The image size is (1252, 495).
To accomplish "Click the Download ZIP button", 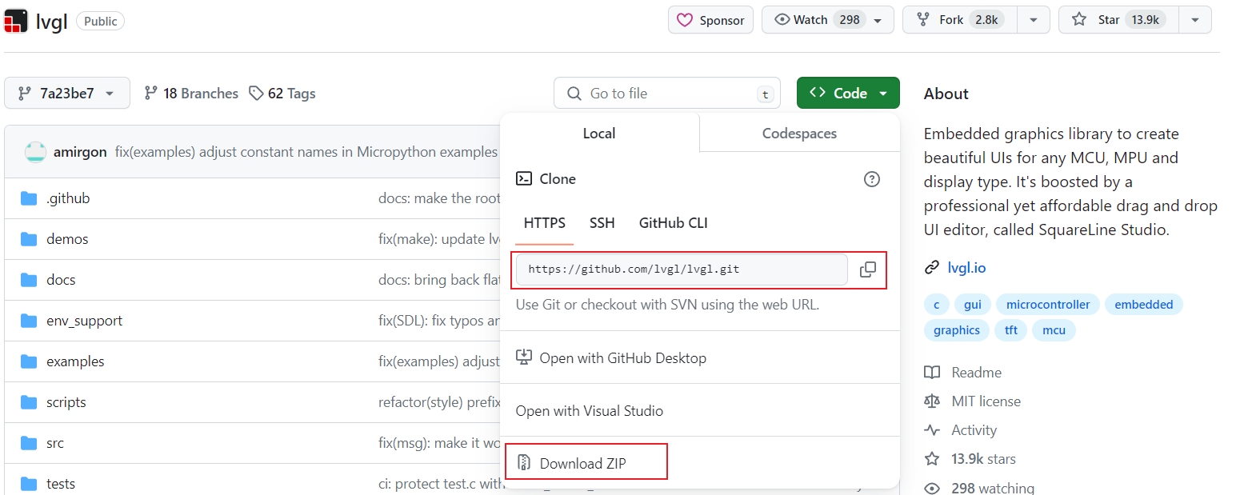I will 586,461.
